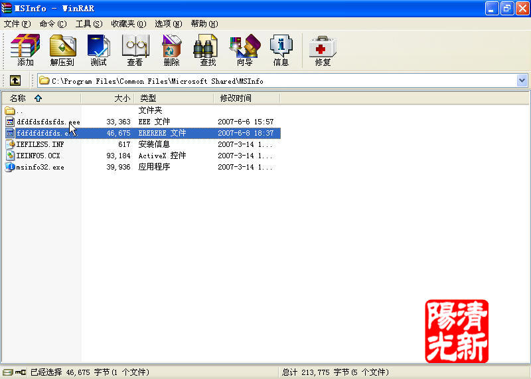This screenshot has width=531, height=379.
Task: Click status text '总计 213,775 字节'
Action: click(316, 372)
